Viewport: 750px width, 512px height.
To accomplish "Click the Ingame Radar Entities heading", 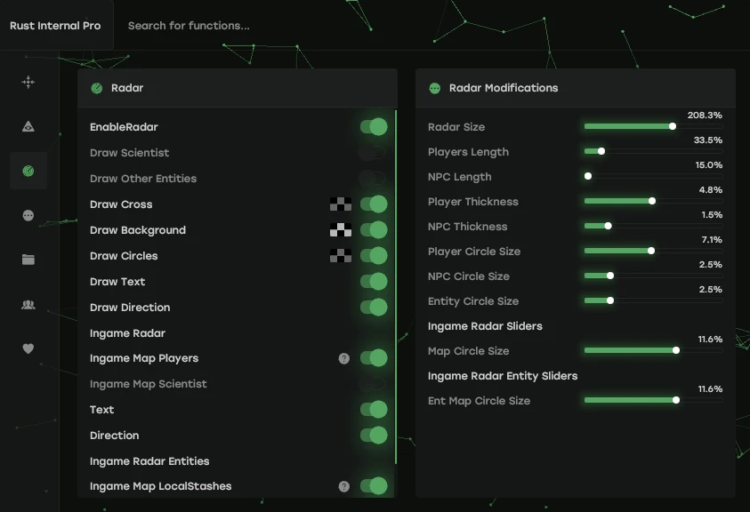I will (149, 461).
